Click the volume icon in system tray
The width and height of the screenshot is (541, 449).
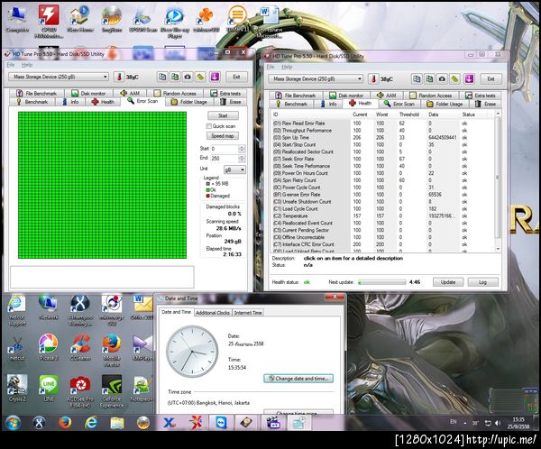(497, 423)
